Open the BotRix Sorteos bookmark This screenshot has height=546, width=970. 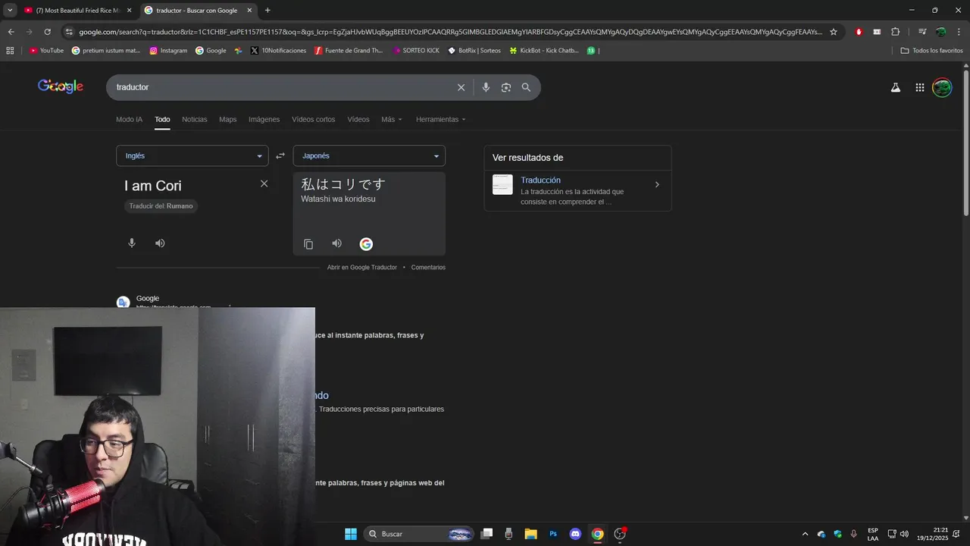click(474, 51)
